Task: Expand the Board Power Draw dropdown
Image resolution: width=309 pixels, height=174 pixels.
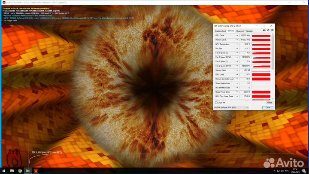Action: (x=237, y=92)
